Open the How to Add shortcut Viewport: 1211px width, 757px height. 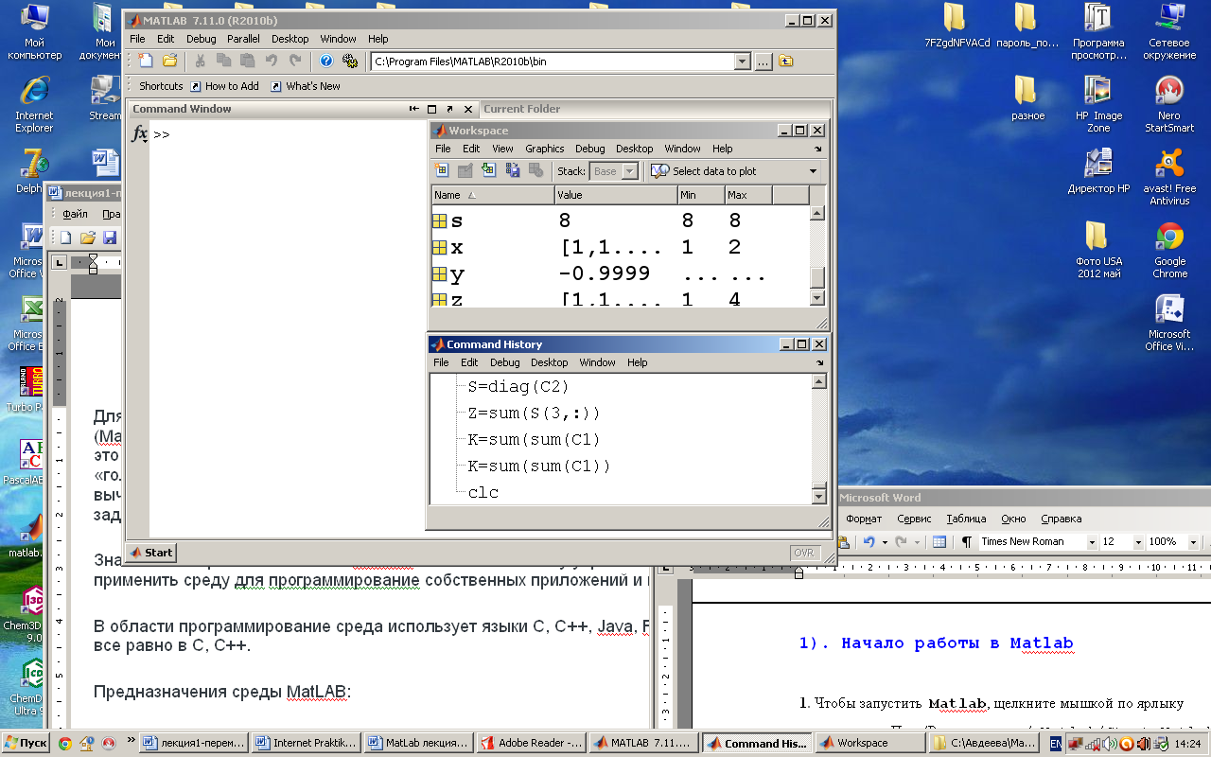click(225, 86)
